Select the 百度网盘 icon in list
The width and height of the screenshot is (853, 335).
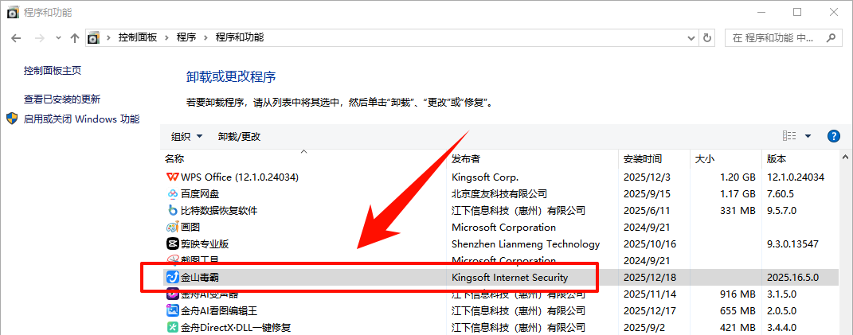(172, 193)
